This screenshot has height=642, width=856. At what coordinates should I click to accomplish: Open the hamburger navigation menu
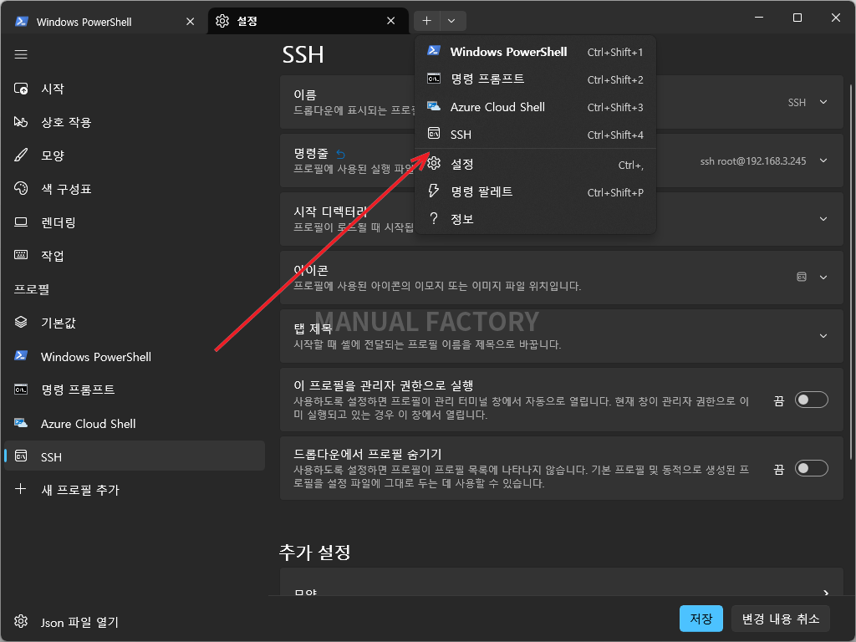(21, 54)
